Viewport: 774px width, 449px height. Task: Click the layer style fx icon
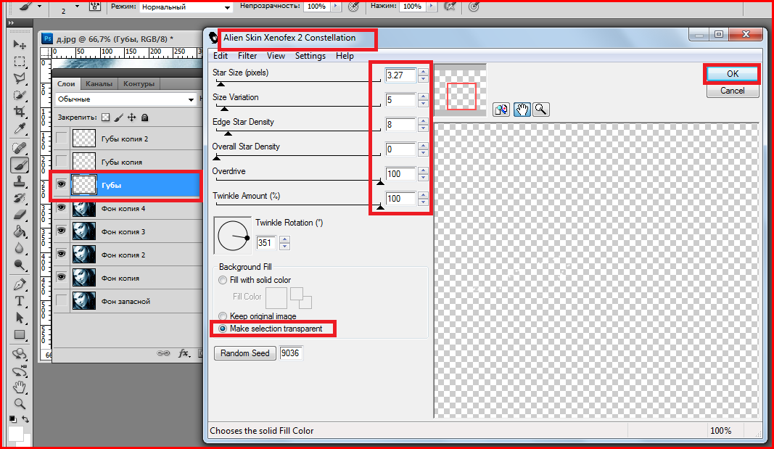point(183,353)
